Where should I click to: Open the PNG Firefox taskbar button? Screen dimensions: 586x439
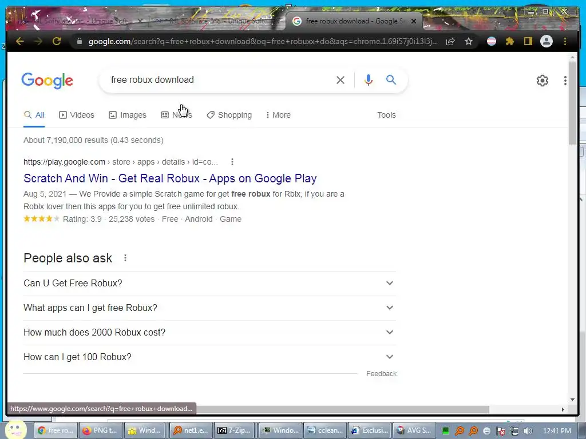click(x=100, y=430)
